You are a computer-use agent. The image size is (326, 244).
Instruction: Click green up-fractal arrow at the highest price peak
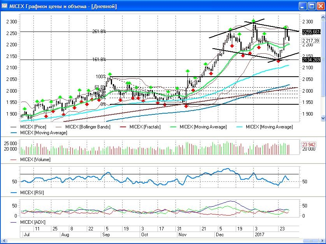(x=253, y=21)
